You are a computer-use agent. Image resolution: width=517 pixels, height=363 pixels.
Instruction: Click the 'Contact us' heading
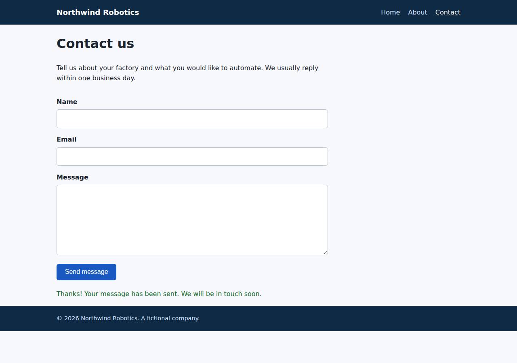(x=95, y=44)
